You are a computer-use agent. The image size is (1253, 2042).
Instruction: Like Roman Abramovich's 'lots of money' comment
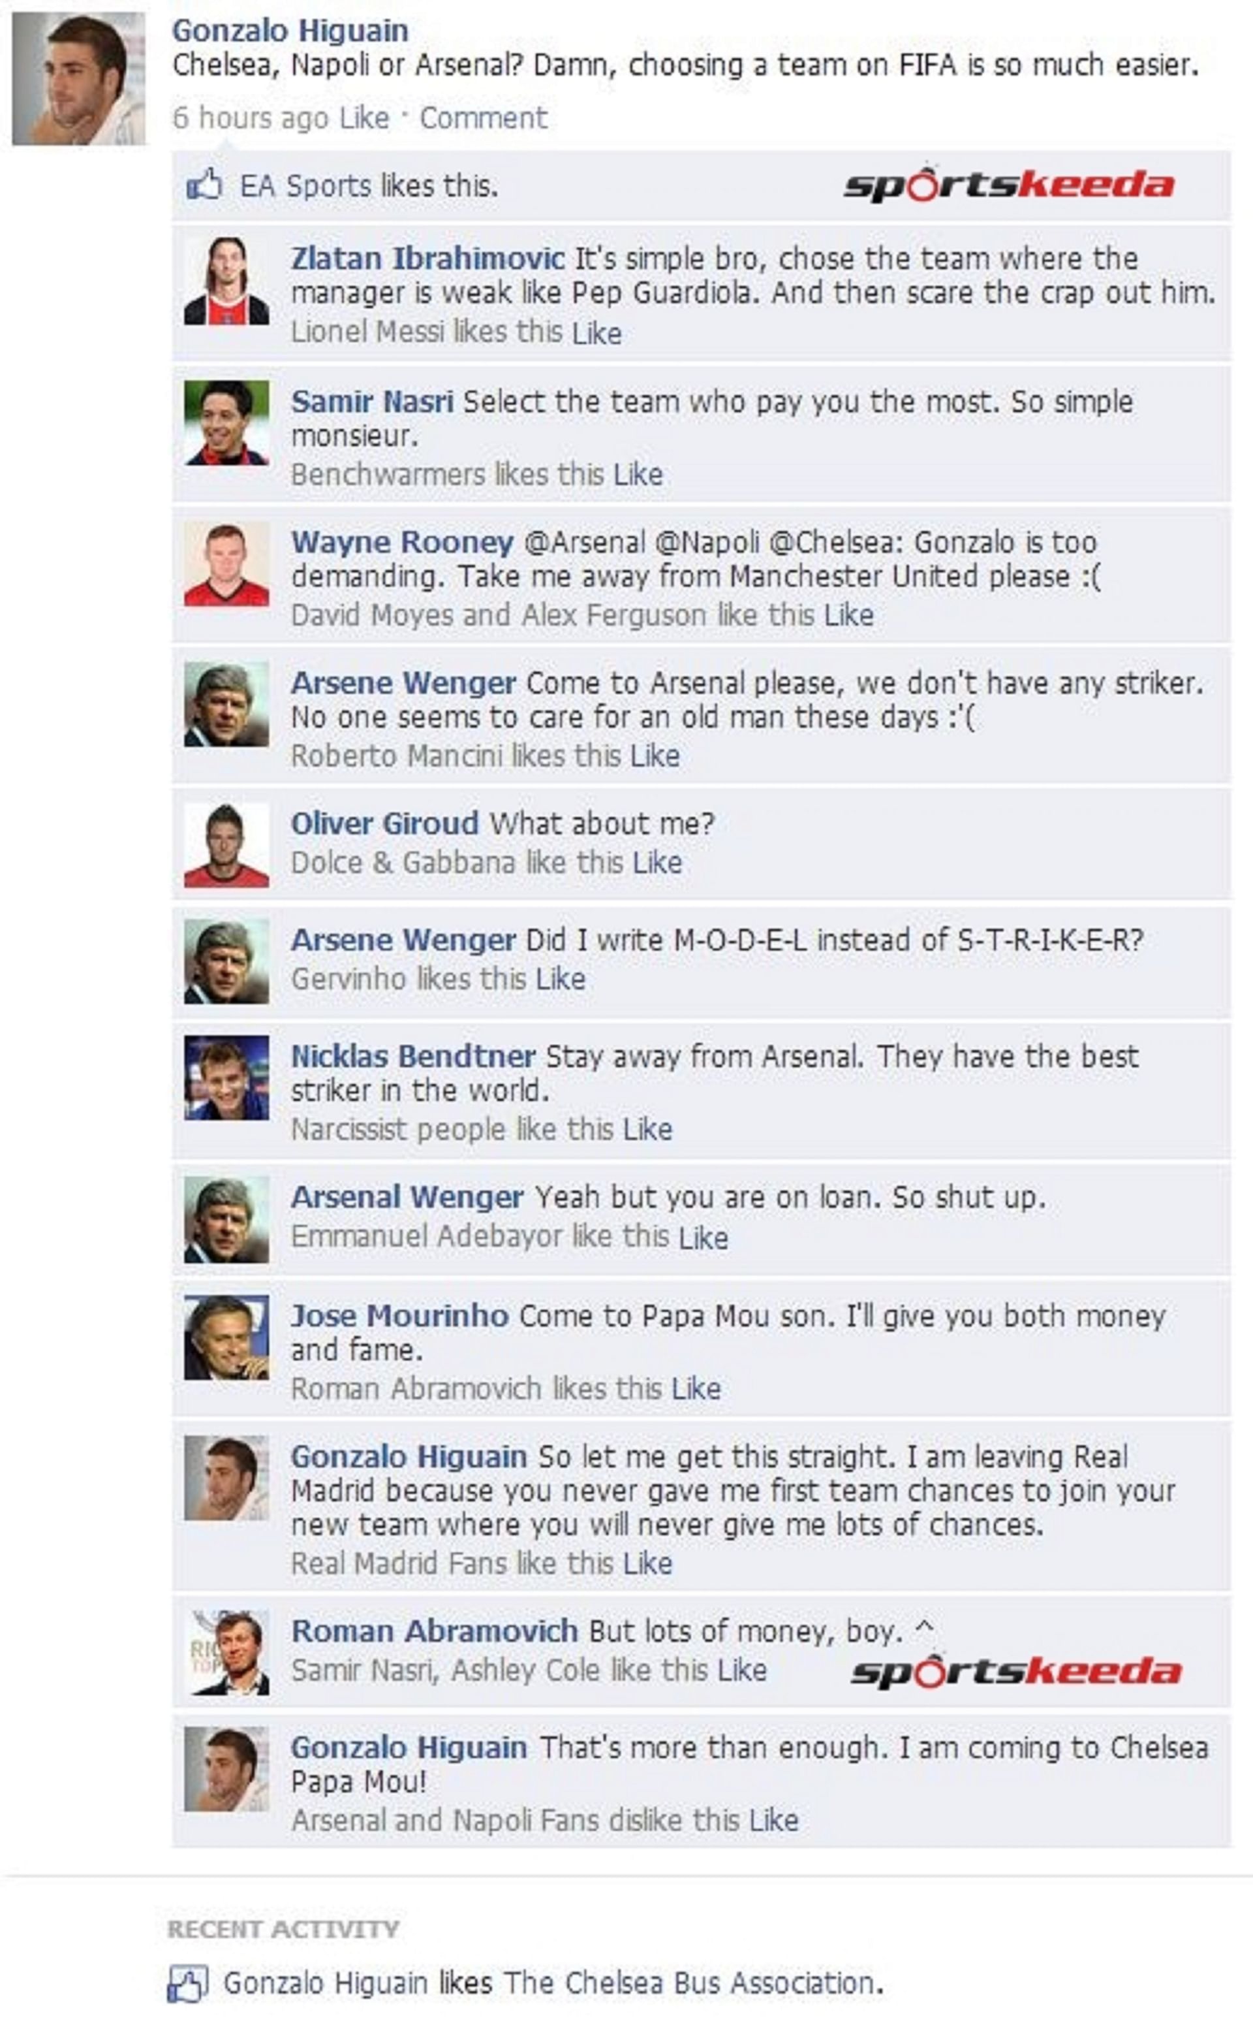pyautogui.click(x=742, y=1670)
